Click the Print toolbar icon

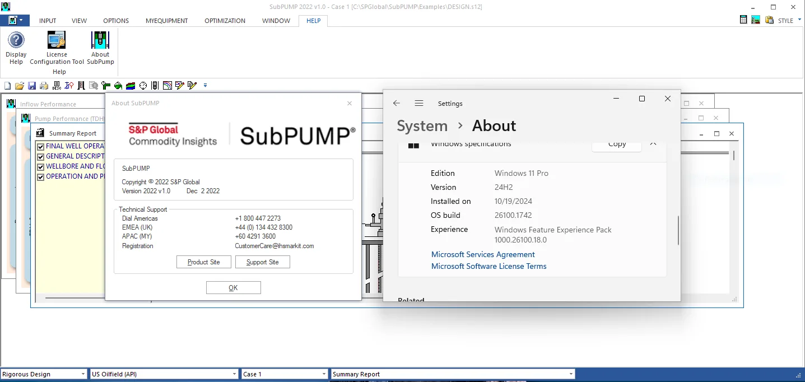(44, 86)
